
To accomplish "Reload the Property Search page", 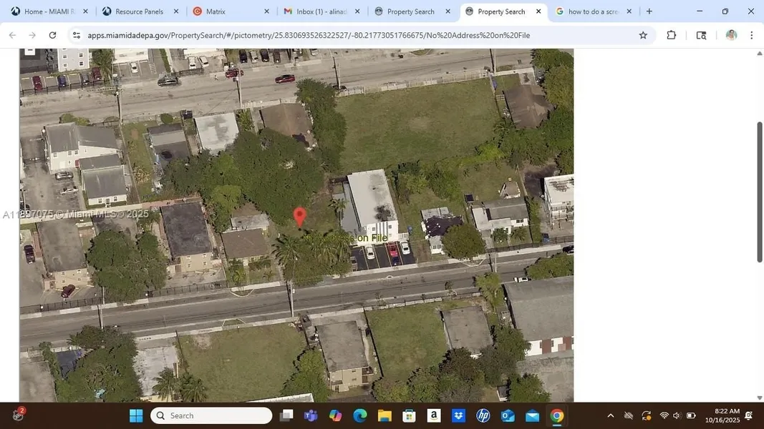I will (52, 35).
